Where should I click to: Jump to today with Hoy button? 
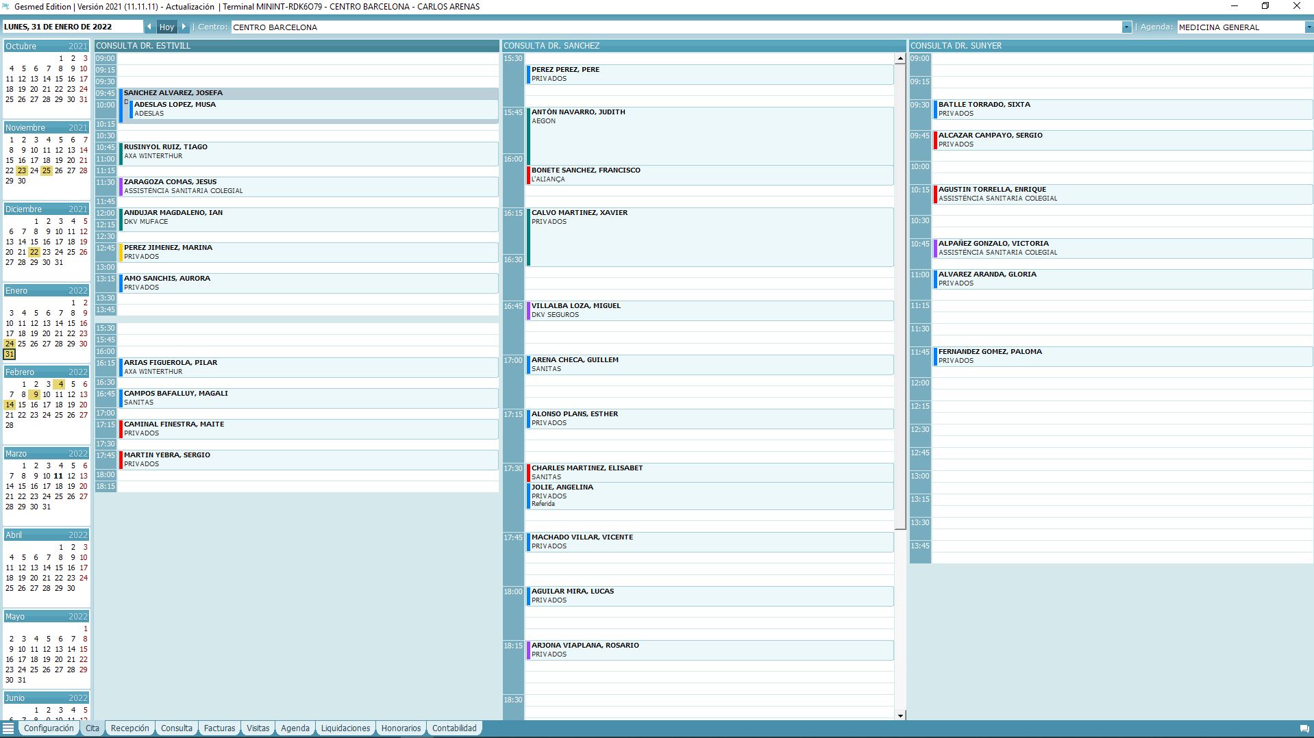tap(166, 27)
